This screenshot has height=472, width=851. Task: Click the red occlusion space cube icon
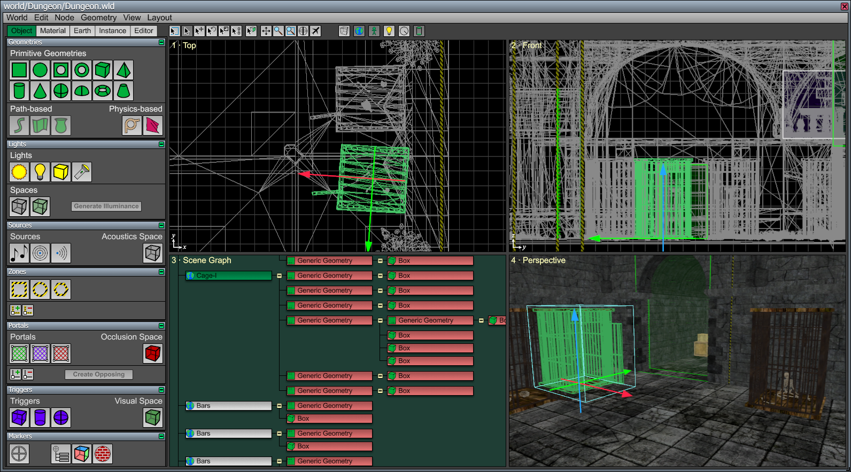coord(153,353)
